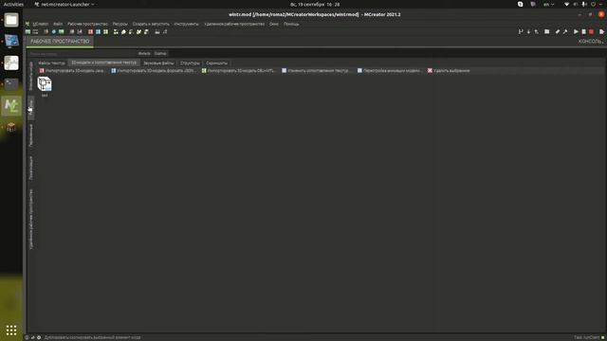Open the MCreator menu
607x341 pixels.
40,24
